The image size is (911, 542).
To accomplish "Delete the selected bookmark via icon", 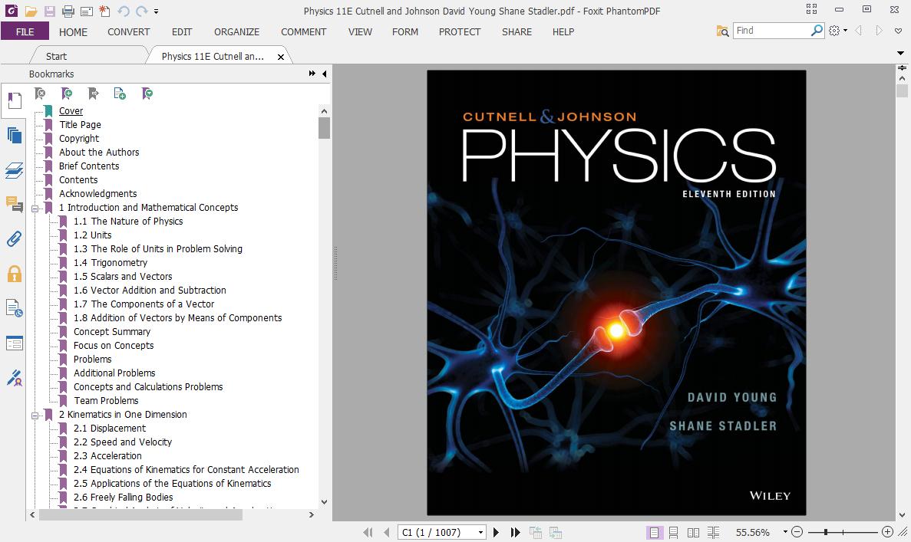I will [40, 93].
